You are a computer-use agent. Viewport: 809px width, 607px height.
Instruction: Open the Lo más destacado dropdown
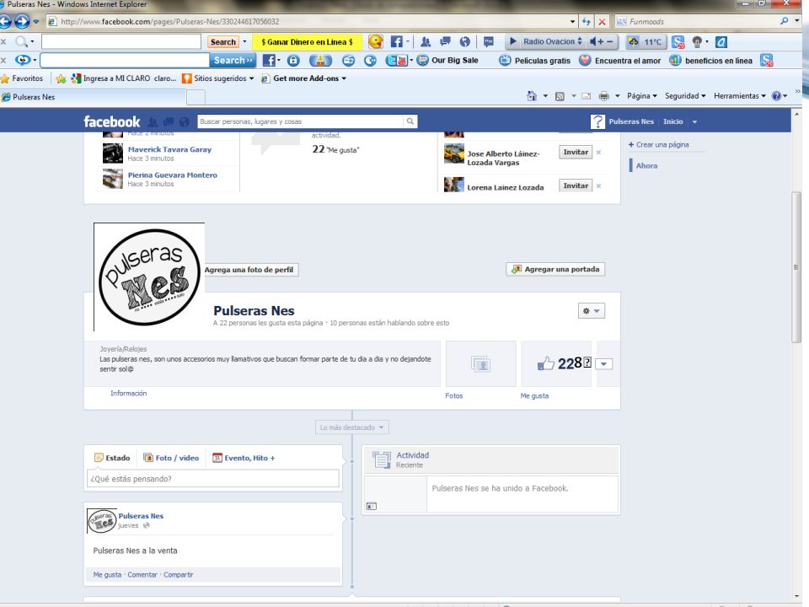tap(352, 427)
